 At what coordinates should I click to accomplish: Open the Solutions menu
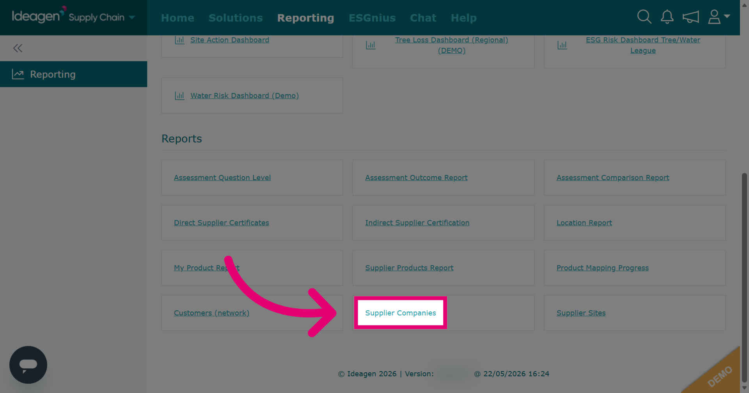click(236, 18)
